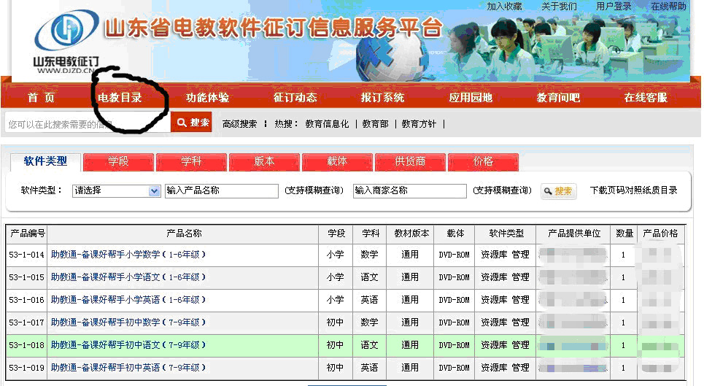
Task: Switch to the 供货商 tab
Action: point(410,161)
